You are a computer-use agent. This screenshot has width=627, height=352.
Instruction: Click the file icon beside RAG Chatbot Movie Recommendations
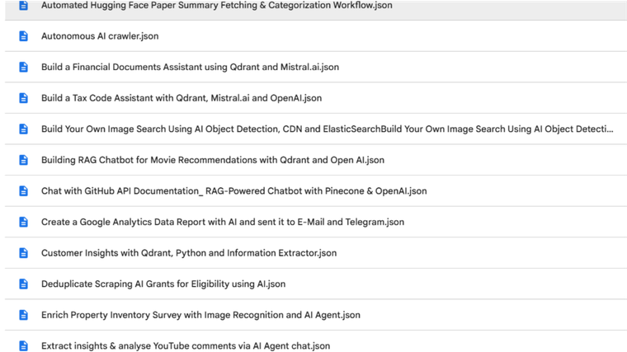click(23, 160)
